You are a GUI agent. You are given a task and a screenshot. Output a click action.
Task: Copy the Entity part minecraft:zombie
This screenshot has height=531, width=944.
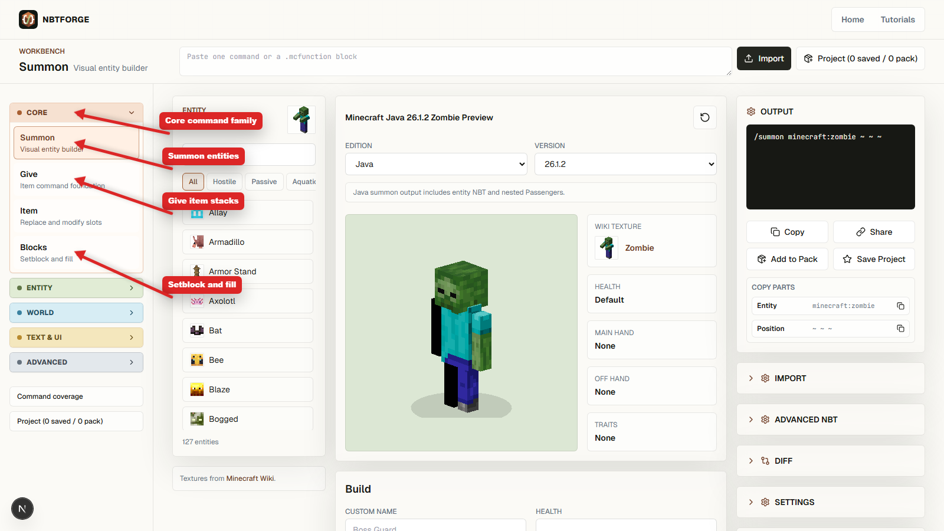tap(900, 306)
